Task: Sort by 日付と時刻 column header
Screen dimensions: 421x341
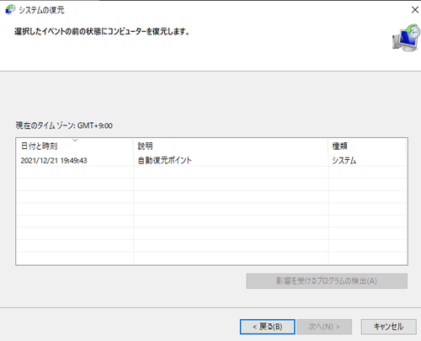Action: 75,146
